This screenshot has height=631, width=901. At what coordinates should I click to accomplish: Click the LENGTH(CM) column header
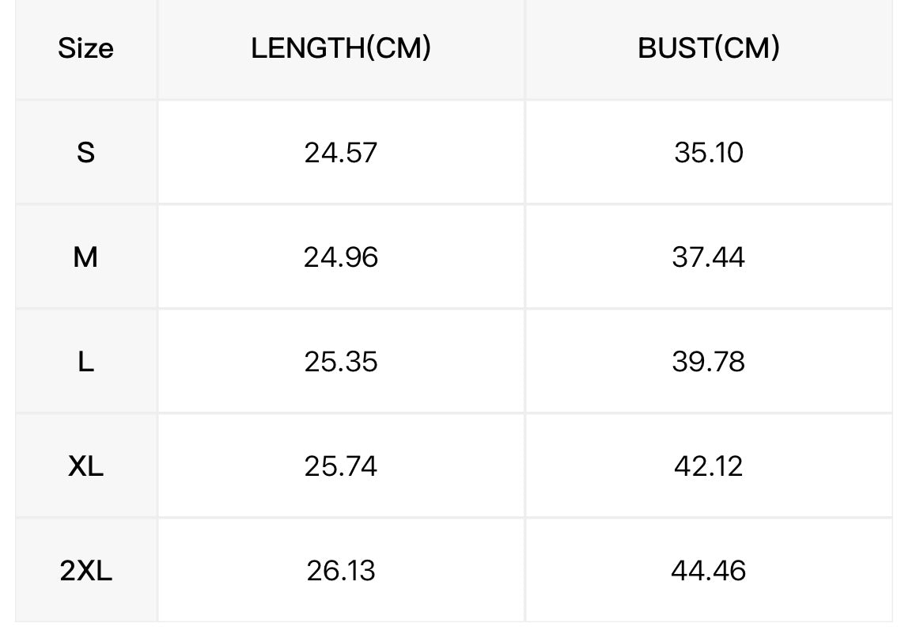coord(341,48)
